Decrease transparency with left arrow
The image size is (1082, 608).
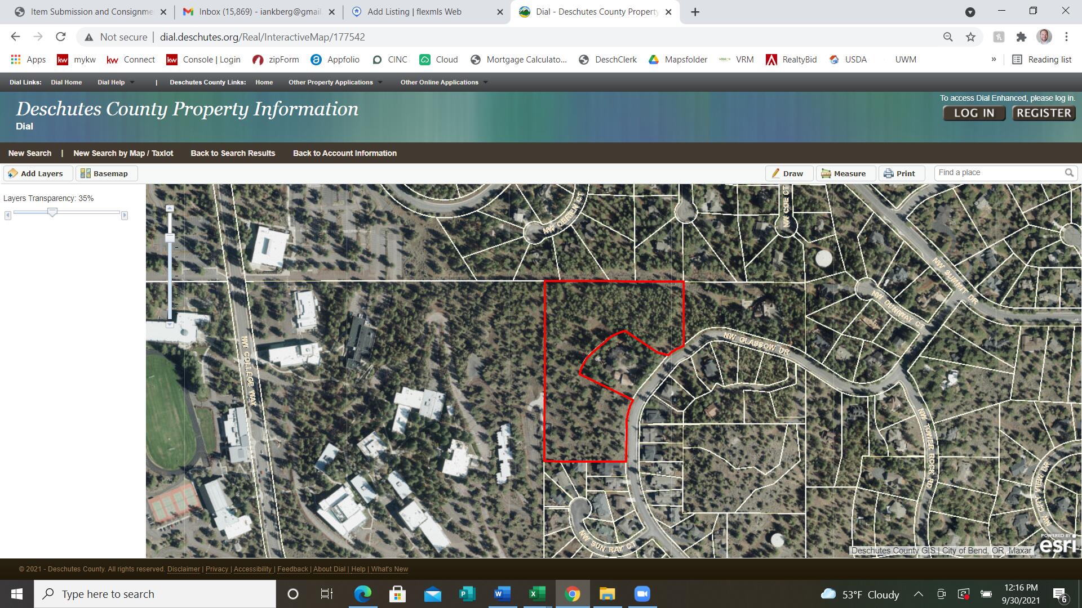(8, 216)
